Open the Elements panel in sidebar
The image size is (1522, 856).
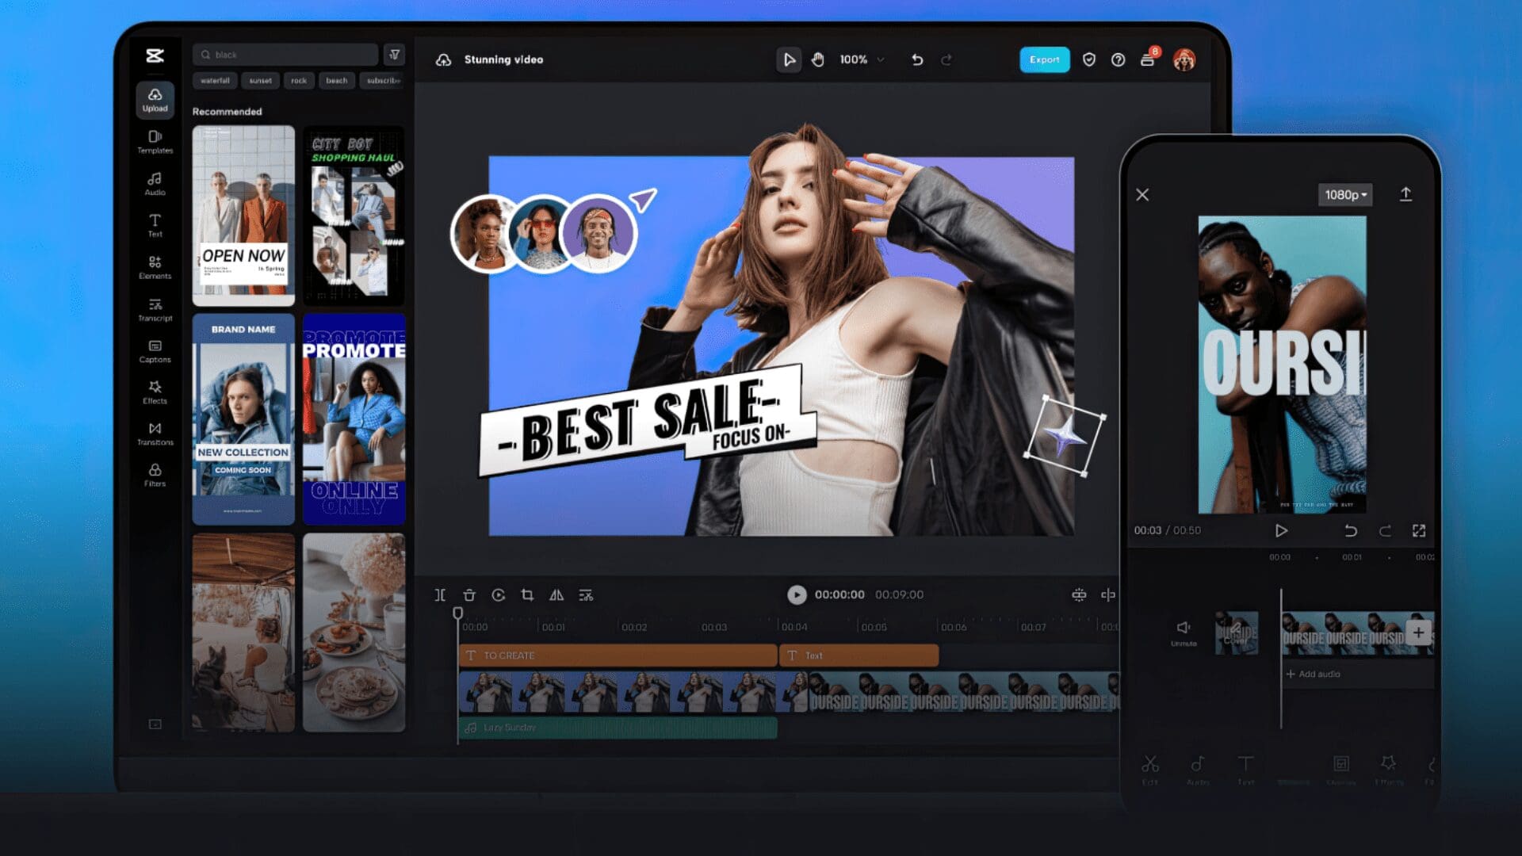coord(155,266)
